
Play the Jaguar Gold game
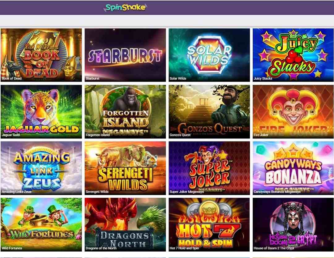(x=41, y=112)
